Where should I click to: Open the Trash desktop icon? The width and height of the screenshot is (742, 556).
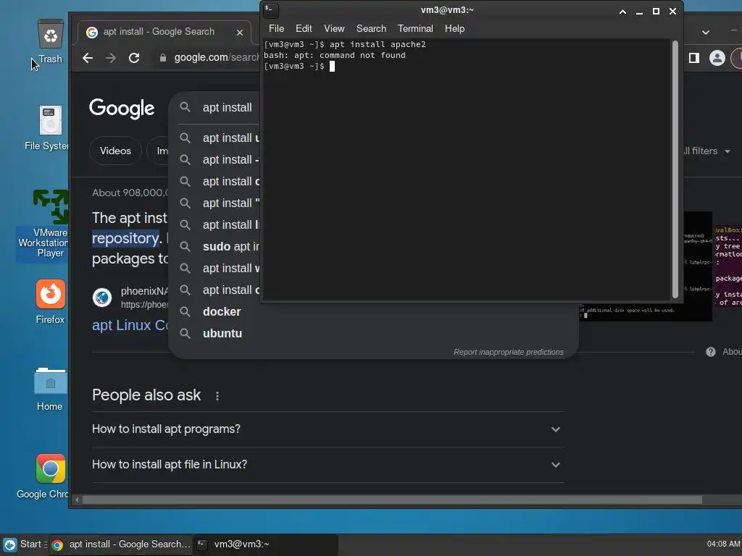click(x=50, y=41)
